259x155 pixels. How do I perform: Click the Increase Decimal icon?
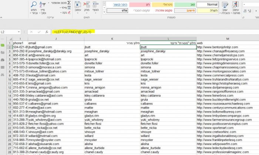click(250, 11)
